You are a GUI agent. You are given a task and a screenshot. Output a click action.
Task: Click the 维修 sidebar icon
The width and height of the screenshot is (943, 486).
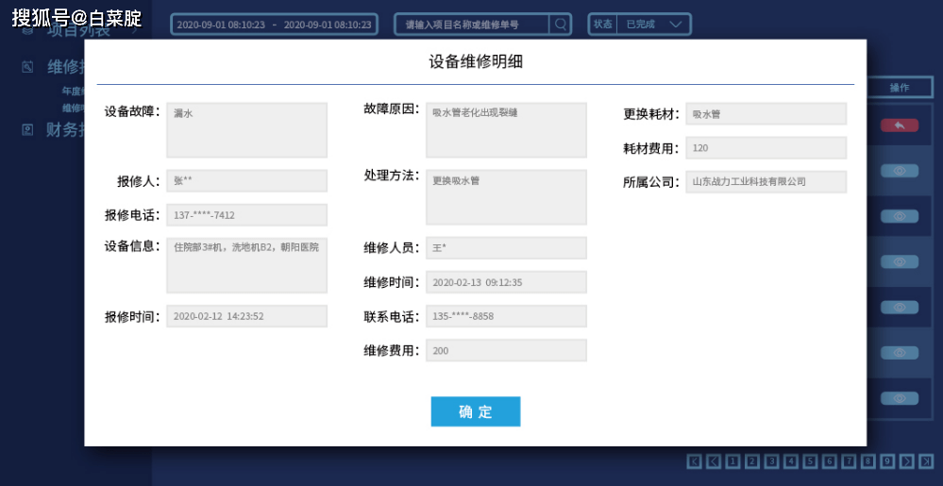click(x=27, y=67)
